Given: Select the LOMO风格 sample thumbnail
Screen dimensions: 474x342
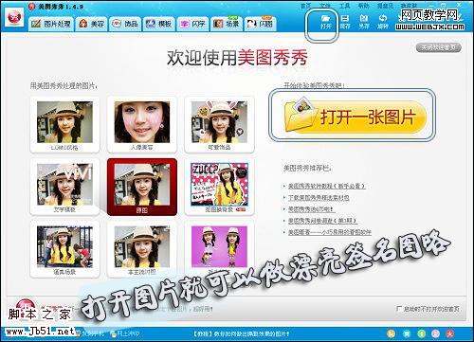Looking at the screenshot, I should tap(64, 125).
